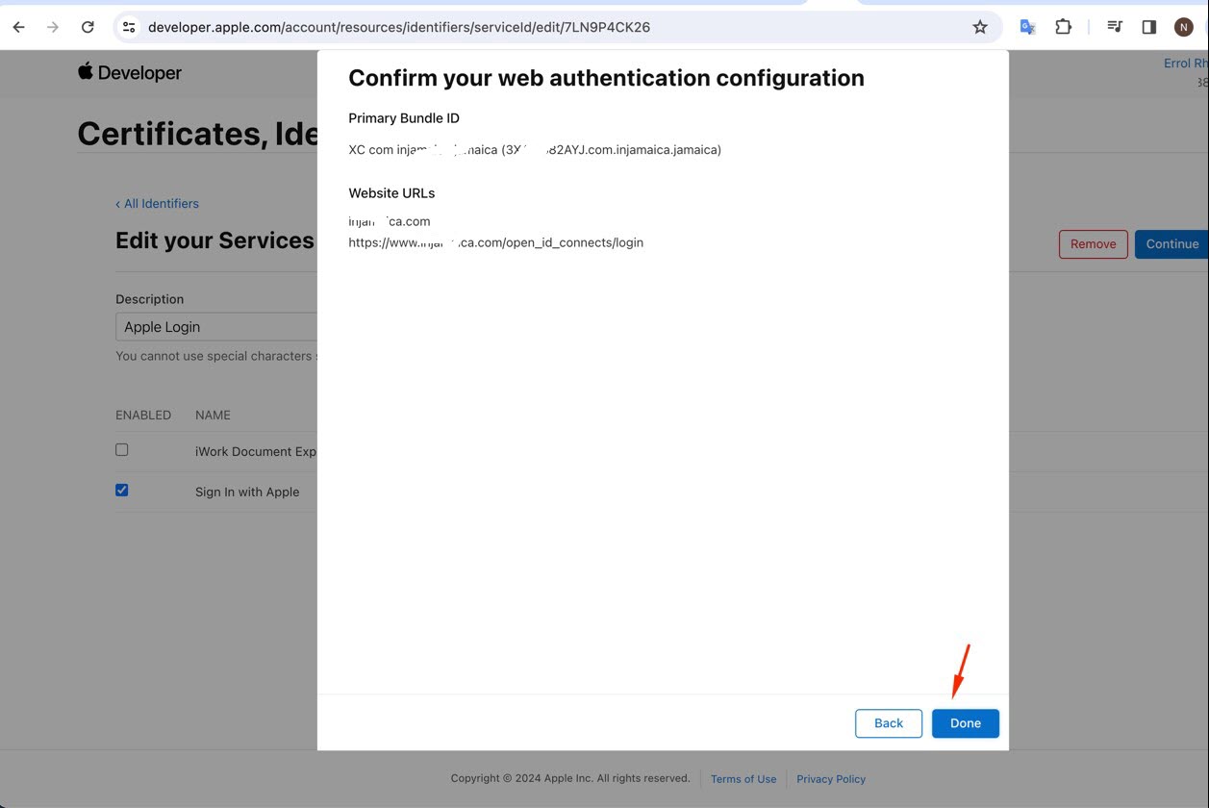Open site information icon in address bar
The width and height of the screenshot is (1209, 808).
[129, 27]
